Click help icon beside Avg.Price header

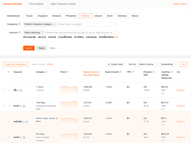172,72
